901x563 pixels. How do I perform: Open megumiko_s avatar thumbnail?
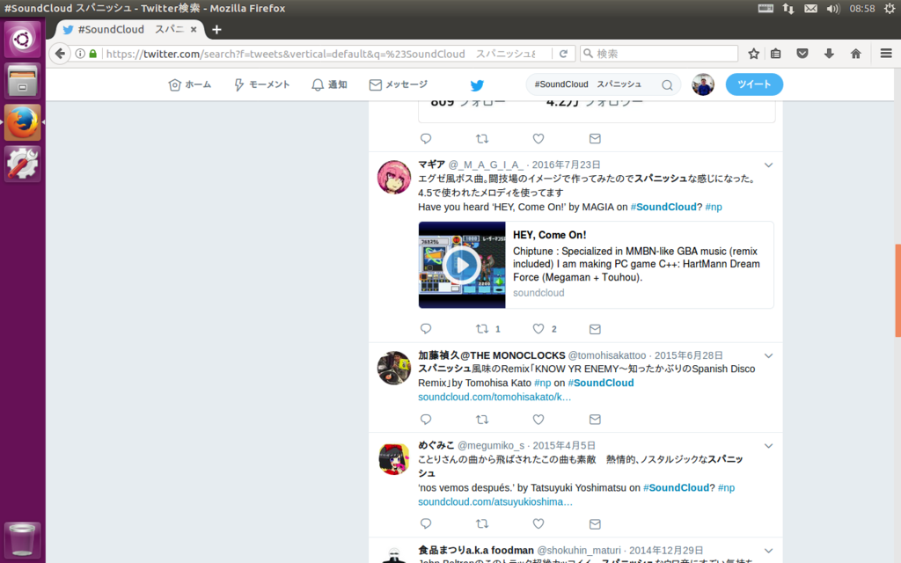point(393,457)
